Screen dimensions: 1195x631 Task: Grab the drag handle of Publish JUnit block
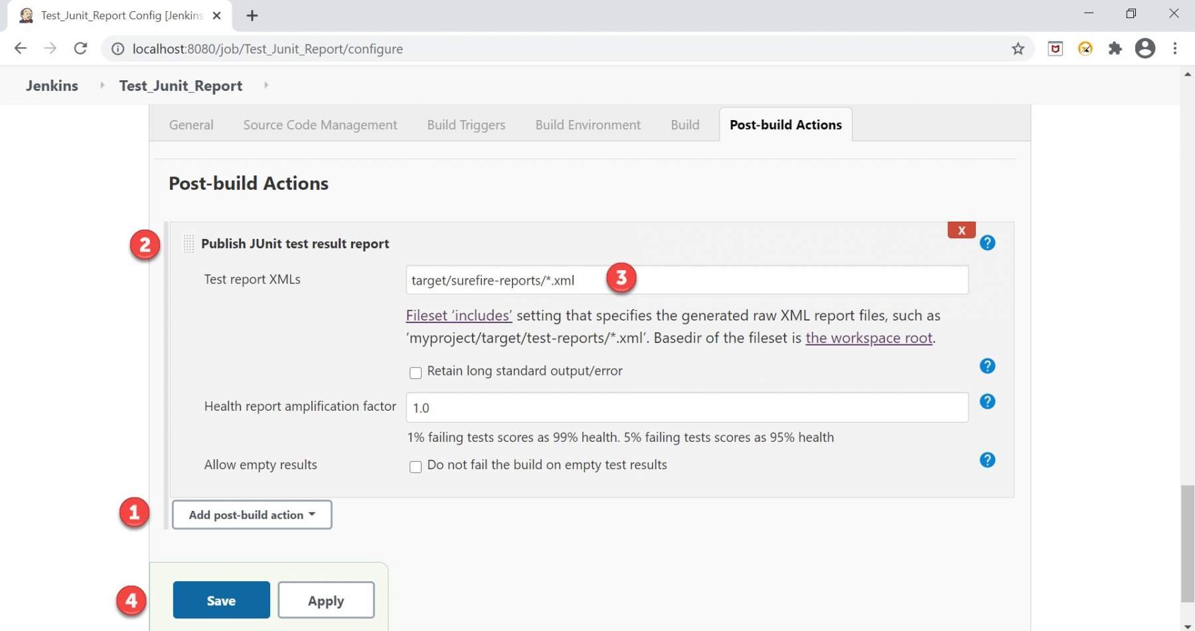click(x=189, y=244)
